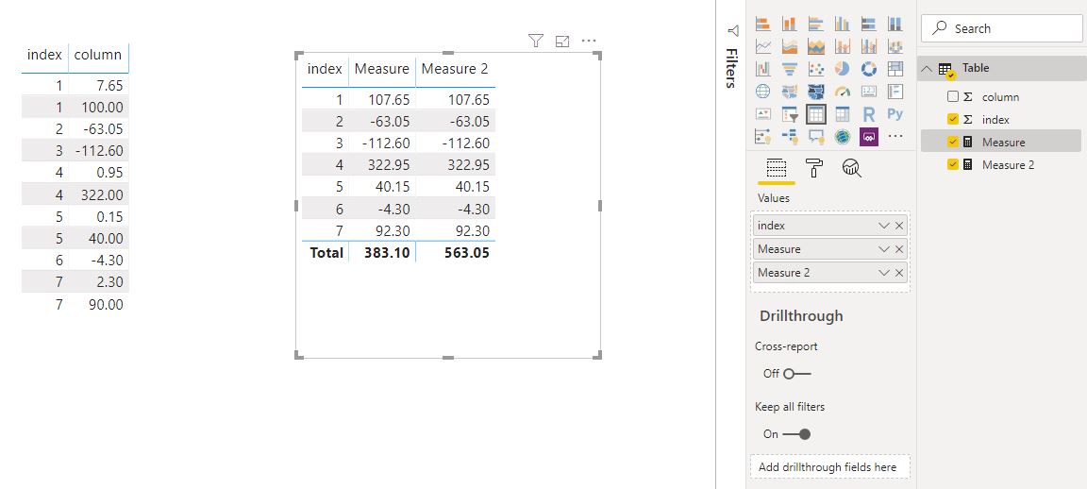Image resolution: width=1087 pixels, height=489 pixels.
Task: Collapse the Table node in Fields pane
Action: coord(927,68)
